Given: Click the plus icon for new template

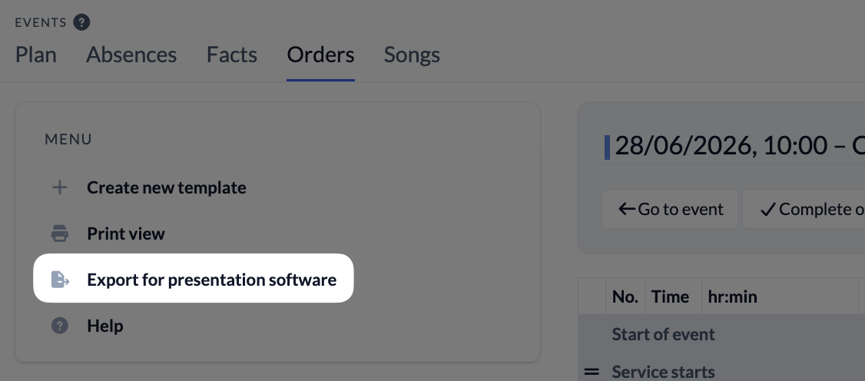Looking at the screenshot, I should coord(60,187).
